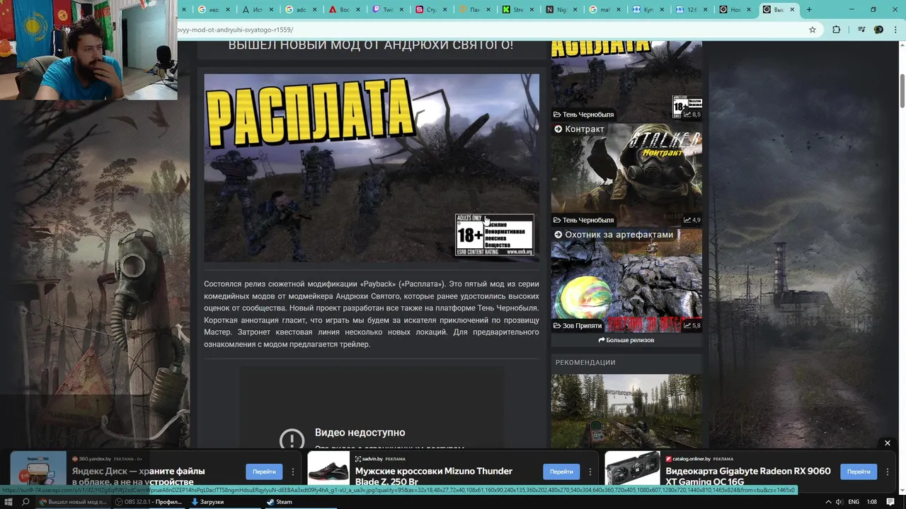The image size is (906, 509).
Task: Click Перейти on Яндекс Диск ad
Action: coord(264,472)
